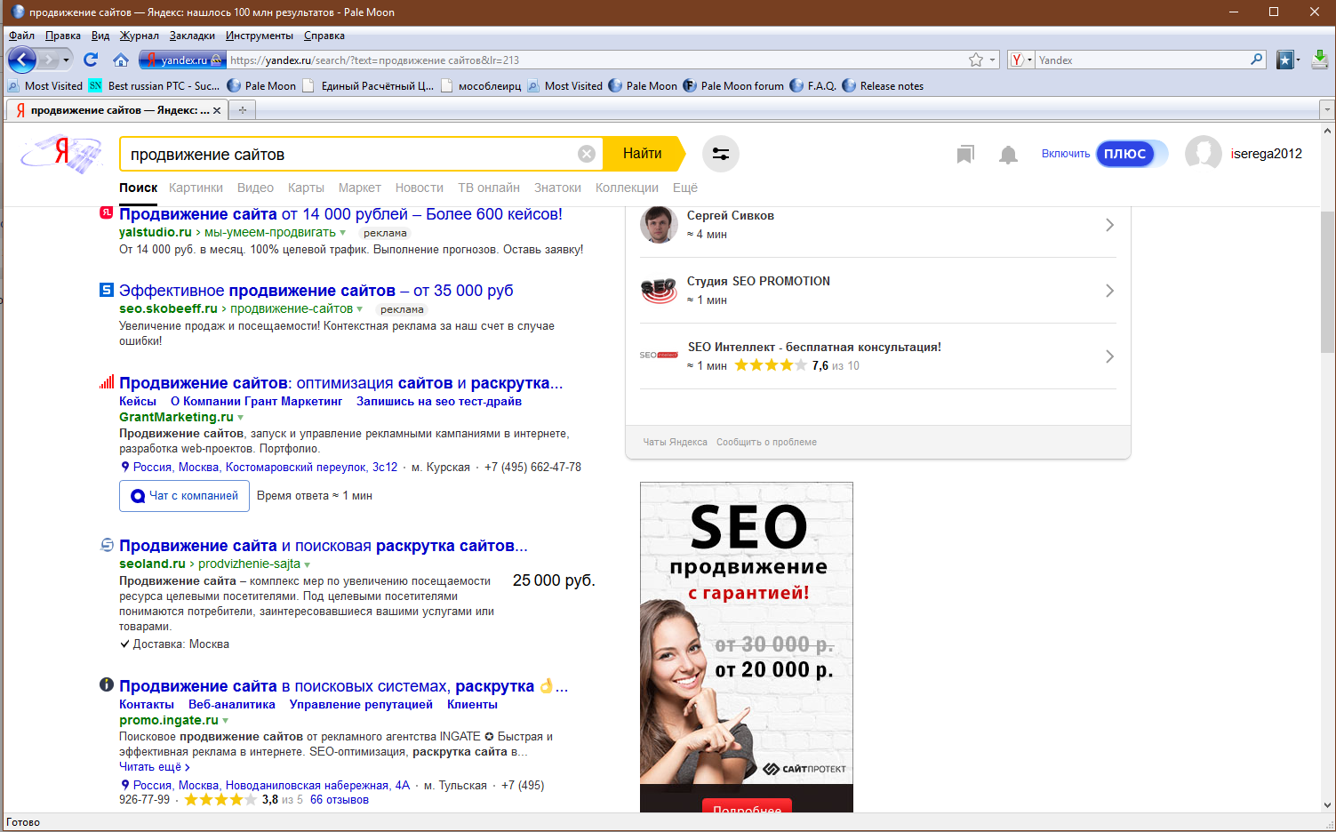Toggle the Плюс switch on
Screen dimensions: 1336x832
[1131, 154]
